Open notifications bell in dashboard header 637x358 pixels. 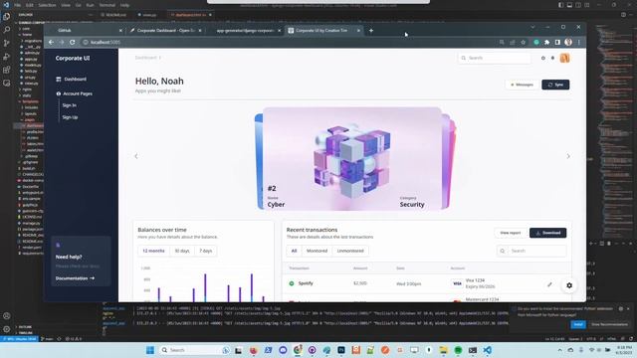(553, 58)
